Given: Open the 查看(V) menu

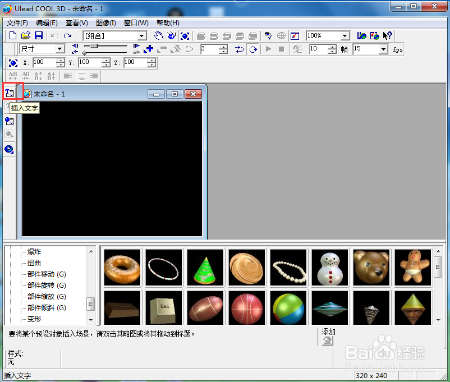Looking at the screenshot, I should (x=77, y=23).
